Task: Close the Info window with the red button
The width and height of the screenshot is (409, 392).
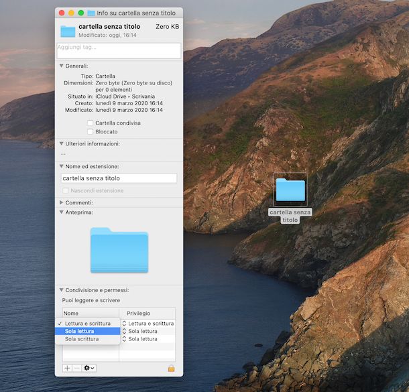Action: pyautogui.click(x=62, y=13)
